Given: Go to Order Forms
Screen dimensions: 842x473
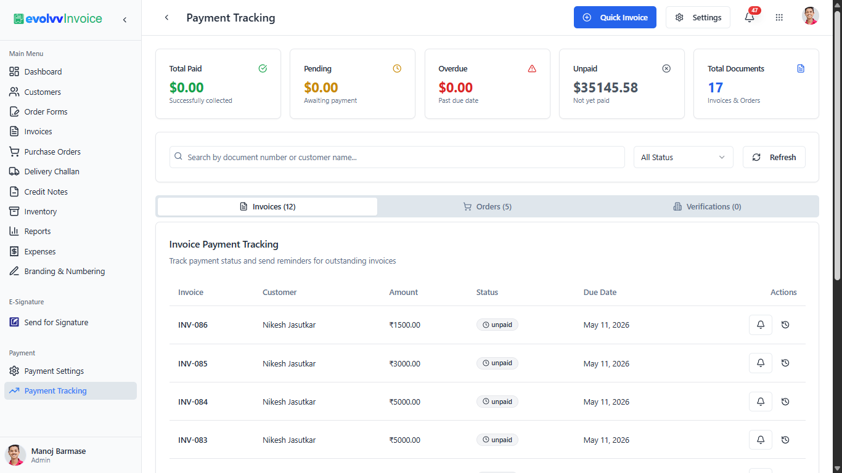Looking at the screenshot, I should click(x=71, y=111).
